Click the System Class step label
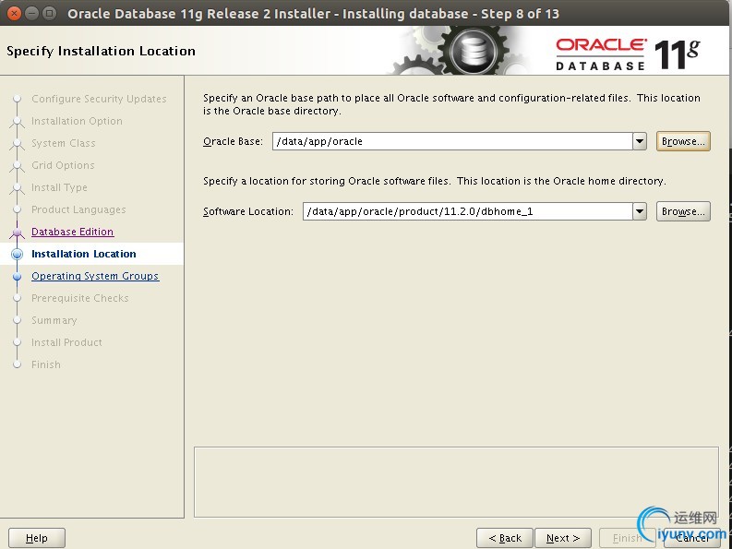 tap(64, 143)
